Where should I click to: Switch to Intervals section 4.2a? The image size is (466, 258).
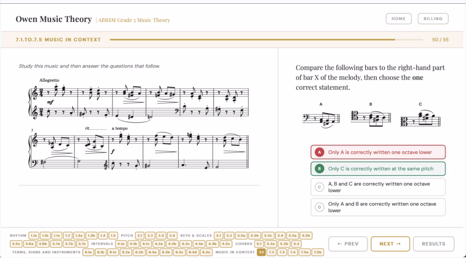click(x=159, y=244)
